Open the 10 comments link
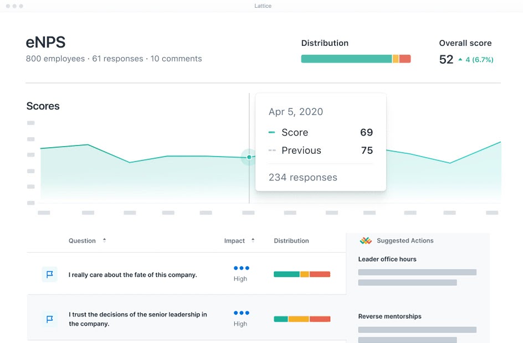Image resolution: width=523 pixels, height=343 pixels. click(176, 59)
